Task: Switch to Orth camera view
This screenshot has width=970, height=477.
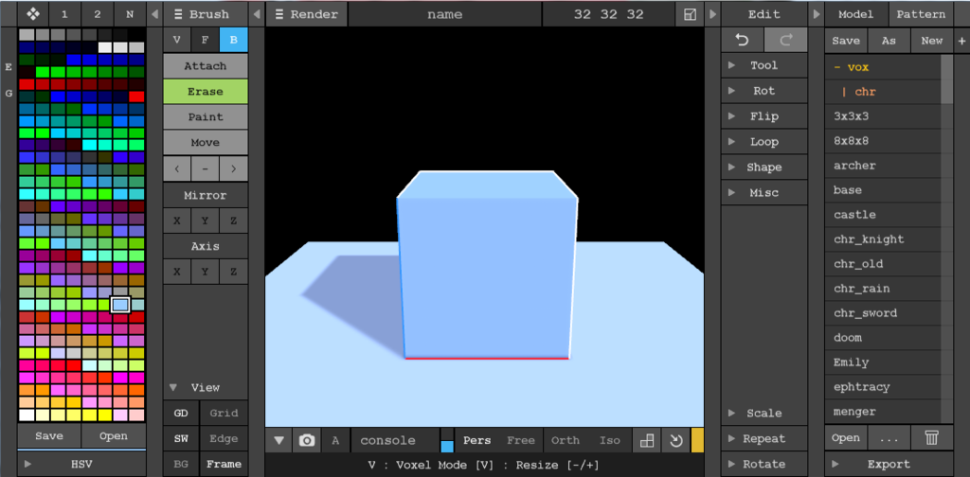Action: [x=566, y=440]
